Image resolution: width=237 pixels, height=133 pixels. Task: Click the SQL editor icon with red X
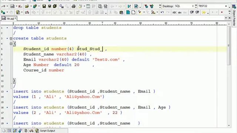(20, 6)
